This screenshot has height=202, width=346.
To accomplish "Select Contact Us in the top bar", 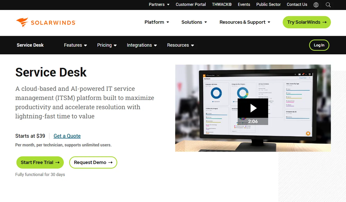I will [297, 5].
